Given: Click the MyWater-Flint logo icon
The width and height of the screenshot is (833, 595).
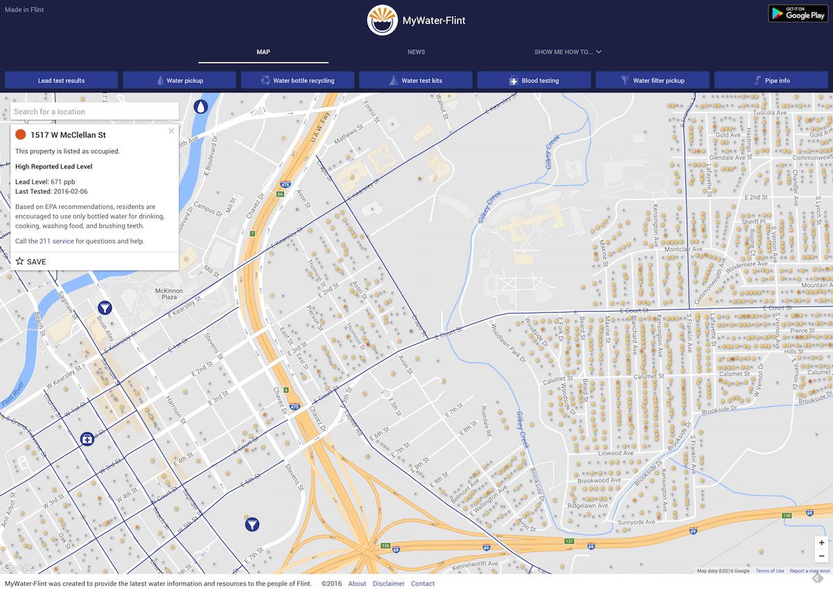Looking at the screenshot, I should tap(382, 20).
